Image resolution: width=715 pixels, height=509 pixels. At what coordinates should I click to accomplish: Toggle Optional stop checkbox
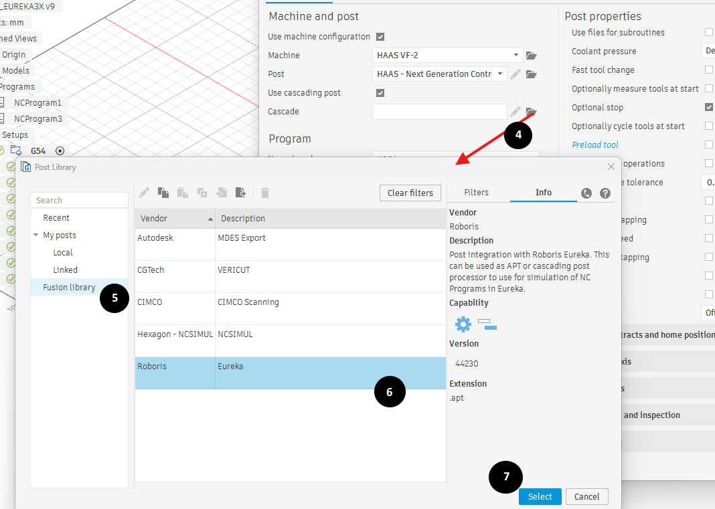pyautogui.click(x=708, y=107)
